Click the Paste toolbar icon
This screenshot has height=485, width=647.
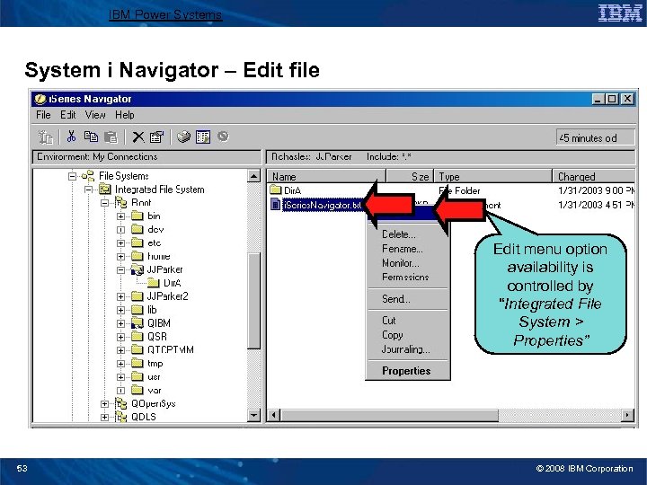click(111, 137)
